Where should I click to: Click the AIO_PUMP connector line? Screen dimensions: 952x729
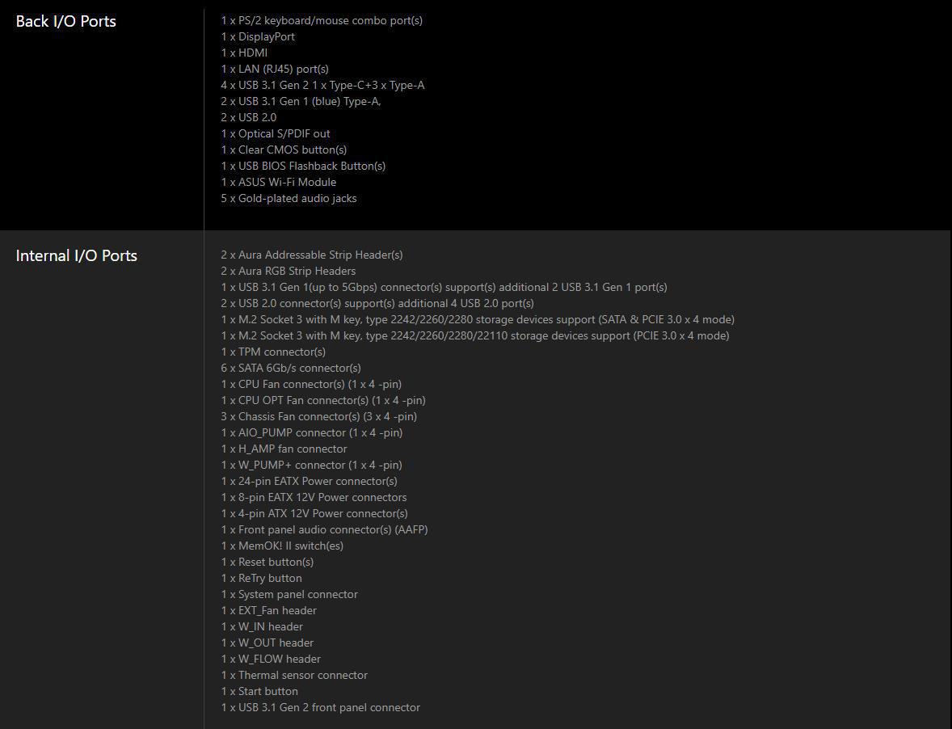(312, 432)
